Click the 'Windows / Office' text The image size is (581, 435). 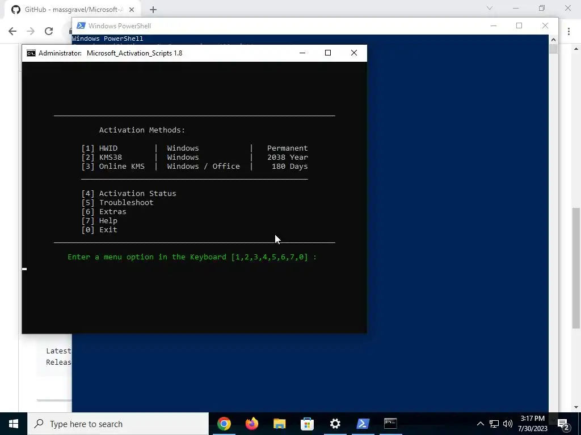pyautogui.click(x=204, y=166)
